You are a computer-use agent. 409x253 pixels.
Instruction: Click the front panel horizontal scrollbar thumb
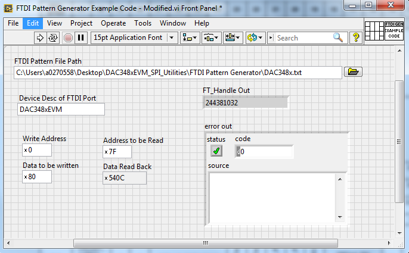click(206, 243)
